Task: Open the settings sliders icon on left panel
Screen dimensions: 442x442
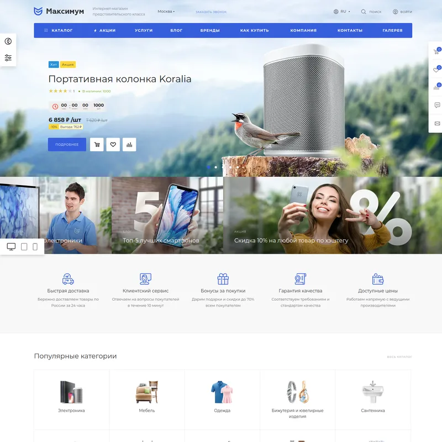Action: [x=8, y=58]
